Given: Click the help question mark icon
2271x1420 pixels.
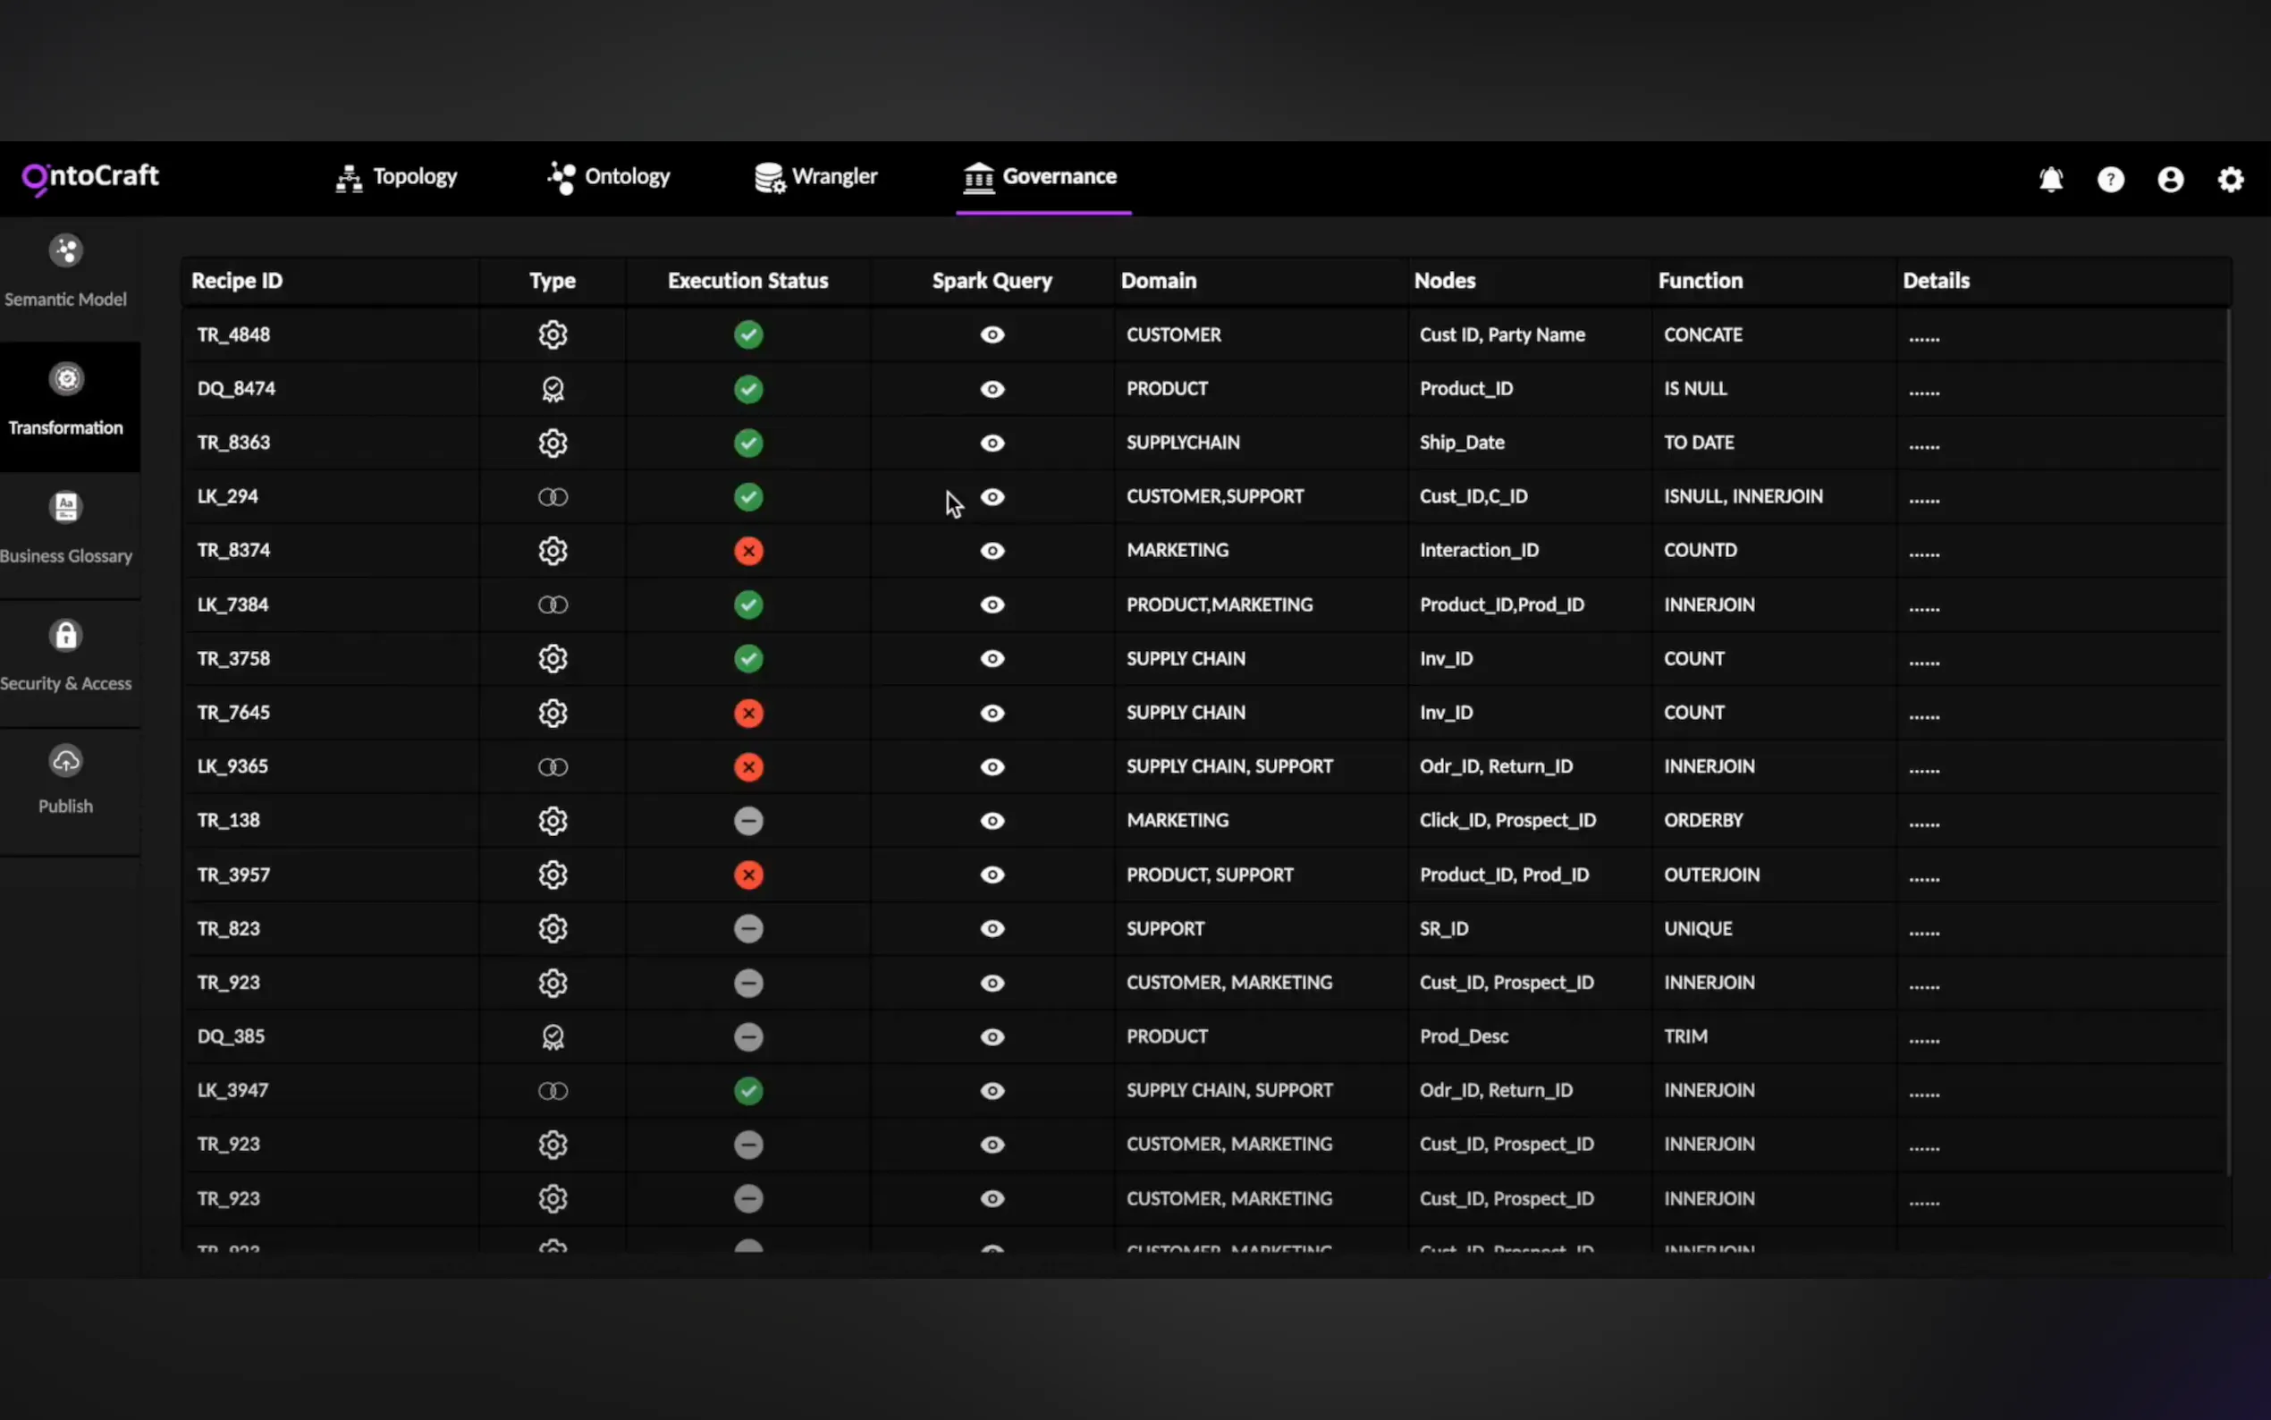Looking at the screenshot, I should point(2110,180).
